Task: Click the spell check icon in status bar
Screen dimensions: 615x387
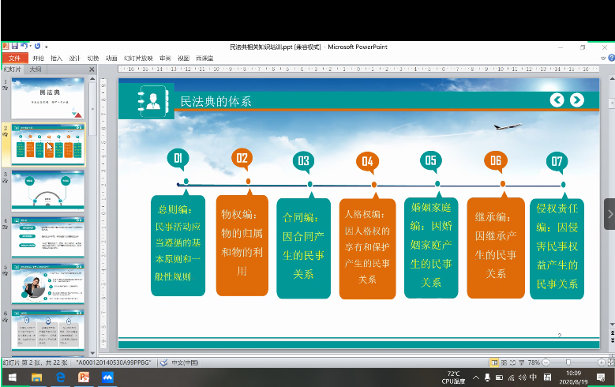Action: [x=164, y=363]
